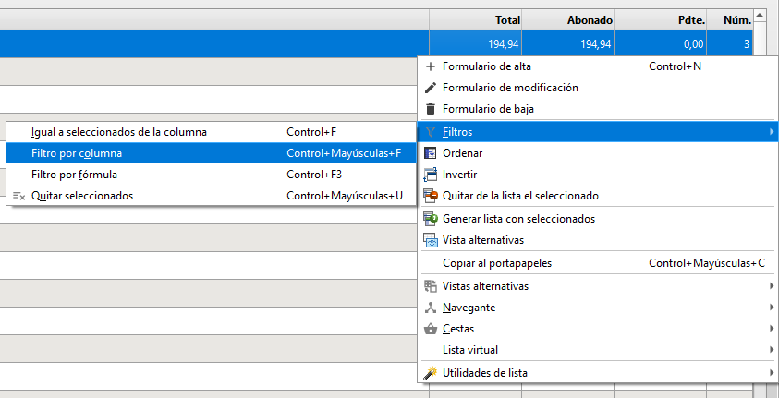Expand the Navegante submenu arrow
Viewport: 779px width, 398px height.
point(771,308)
